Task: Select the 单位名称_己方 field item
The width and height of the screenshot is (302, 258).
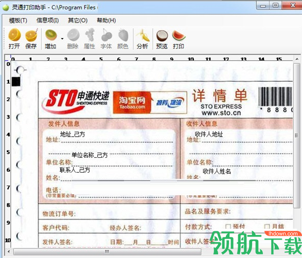Action: click(x=90, y=155)
